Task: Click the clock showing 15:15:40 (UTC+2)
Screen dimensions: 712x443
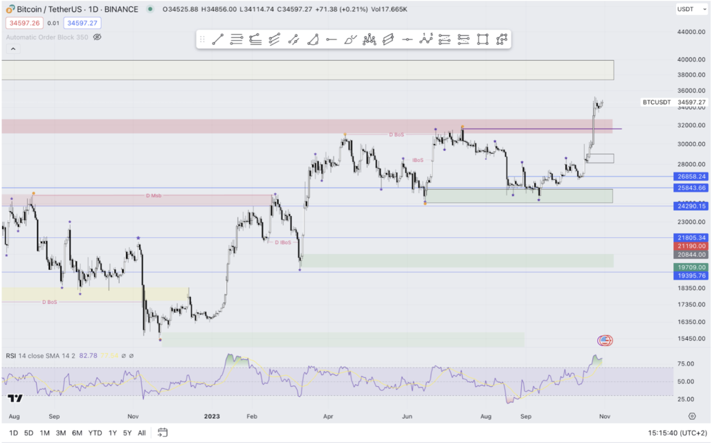Action: coord(677,433)
